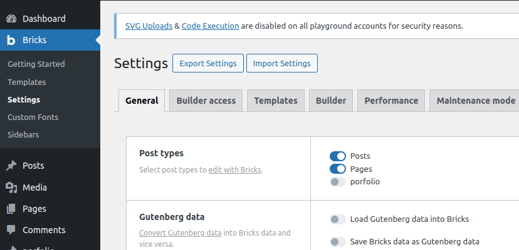
Task: Switch to the General tab
Action: point(142,101)
